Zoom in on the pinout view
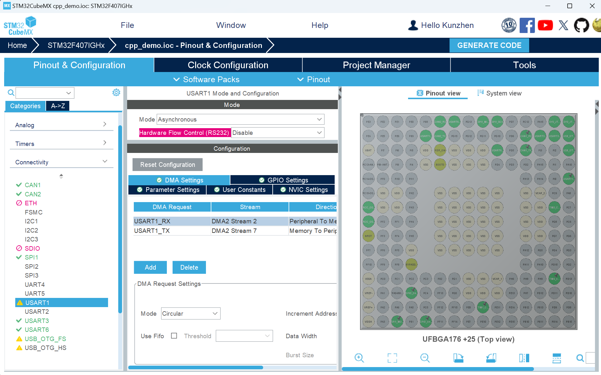The image size is (601, 375). [359, 358]
